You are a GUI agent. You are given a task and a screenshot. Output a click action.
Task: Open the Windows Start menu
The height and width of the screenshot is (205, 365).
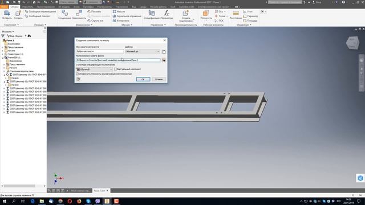[x=5, y=201]
